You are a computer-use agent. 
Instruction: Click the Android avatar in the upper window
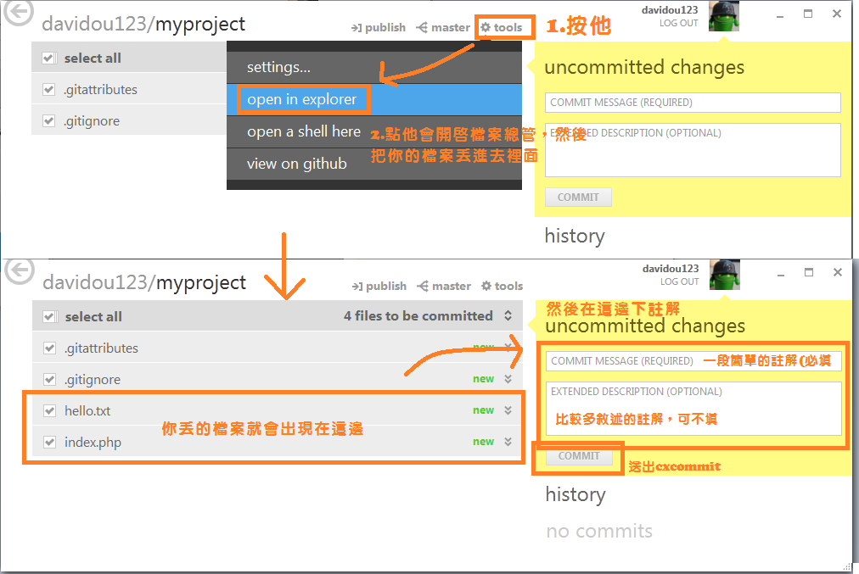point(724,16)
